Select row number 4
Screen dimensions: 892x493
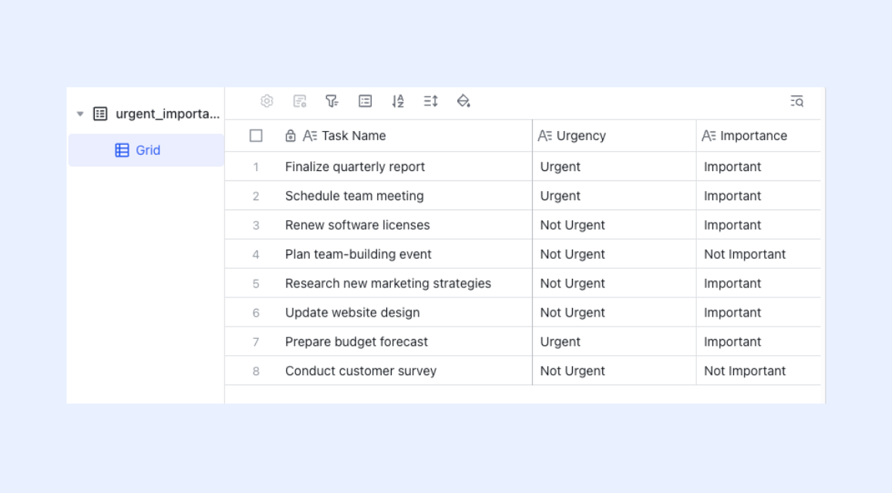click(x=256, y=254)
